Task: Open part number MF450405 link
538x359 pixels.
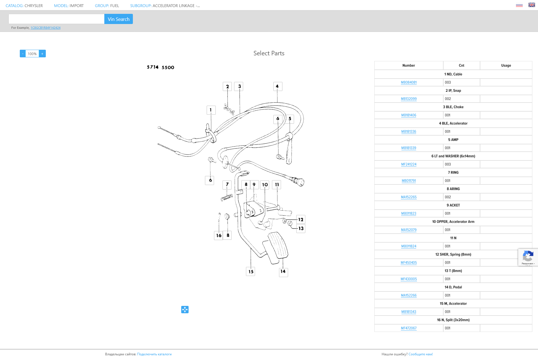Action: pyautogui.click(x=409, y=263)
